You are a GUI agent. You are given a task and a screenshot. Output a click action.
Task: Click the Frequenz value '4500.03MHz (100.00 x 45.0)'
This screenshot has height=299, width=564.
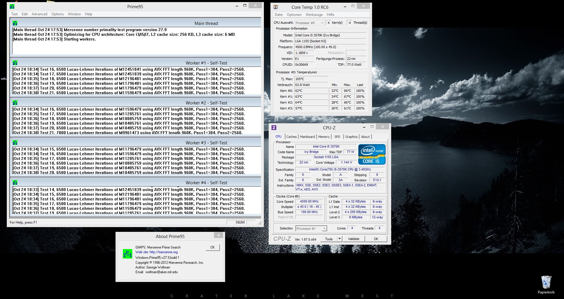tap(330, 47)
